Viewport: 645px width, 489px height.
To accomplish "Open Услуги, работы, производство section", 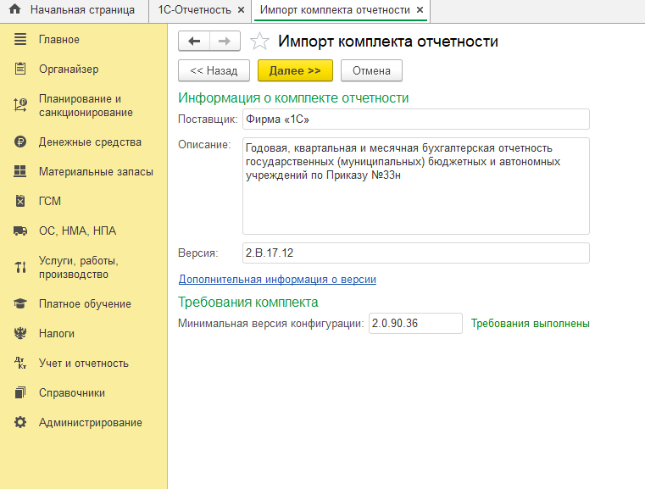I will [x=79, y=267].
